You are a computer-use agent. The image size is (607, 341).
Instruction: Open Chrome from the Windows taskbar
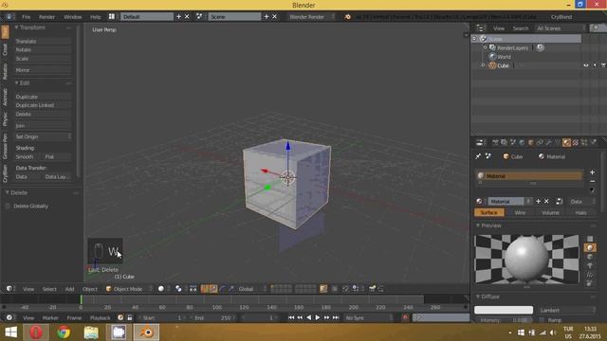64,332
